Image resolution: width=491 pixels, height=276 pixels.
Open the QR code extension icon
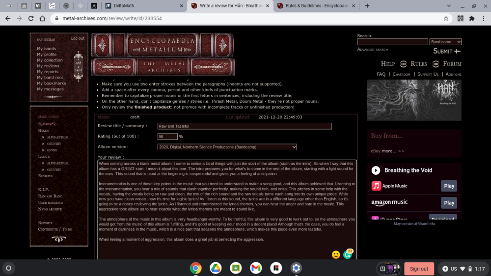(461, 19)
